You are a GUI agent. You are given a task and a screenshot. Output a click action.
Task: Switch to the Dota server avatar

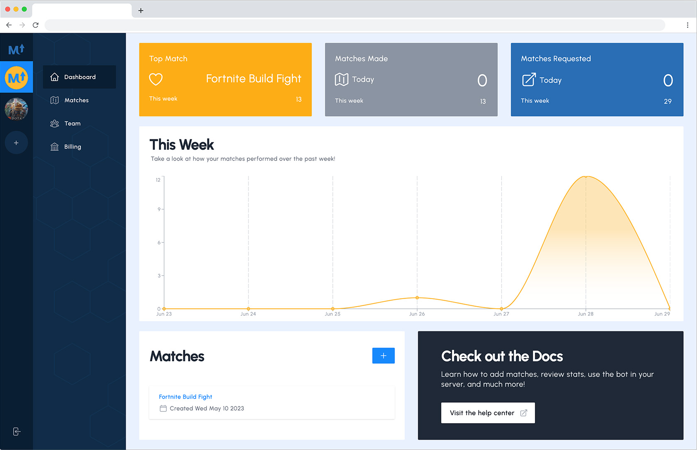(17, 109)
